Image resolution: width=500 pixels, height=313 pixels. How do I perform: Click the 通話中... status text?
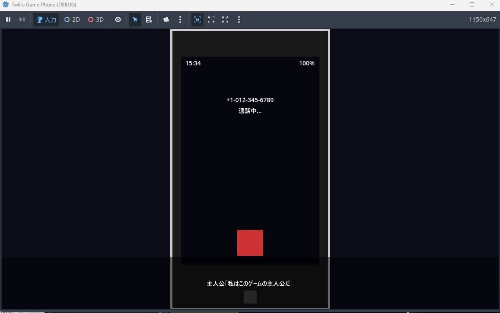tap(250, 111)
